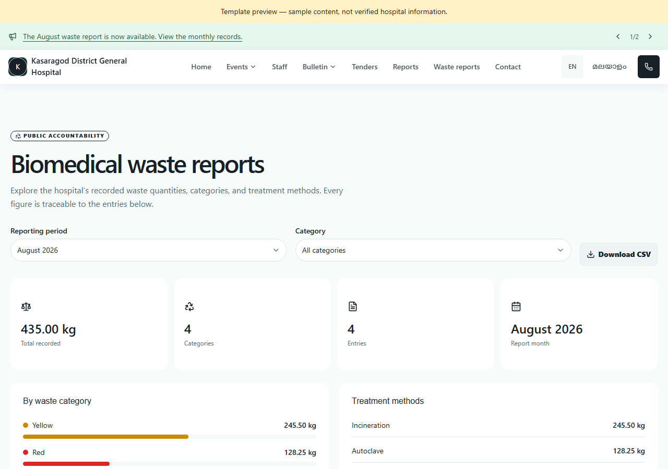
Task: Click the Yellow category progress bar
Action: (x=170, y=437)
